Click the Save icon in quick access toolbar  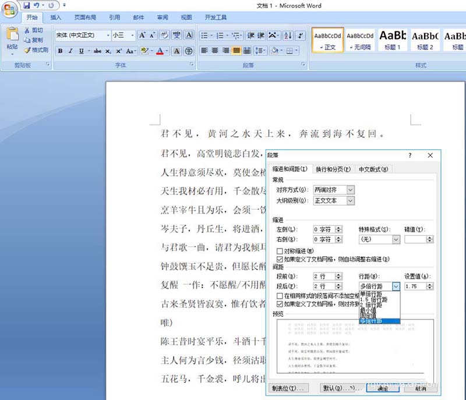click(26, 5)
